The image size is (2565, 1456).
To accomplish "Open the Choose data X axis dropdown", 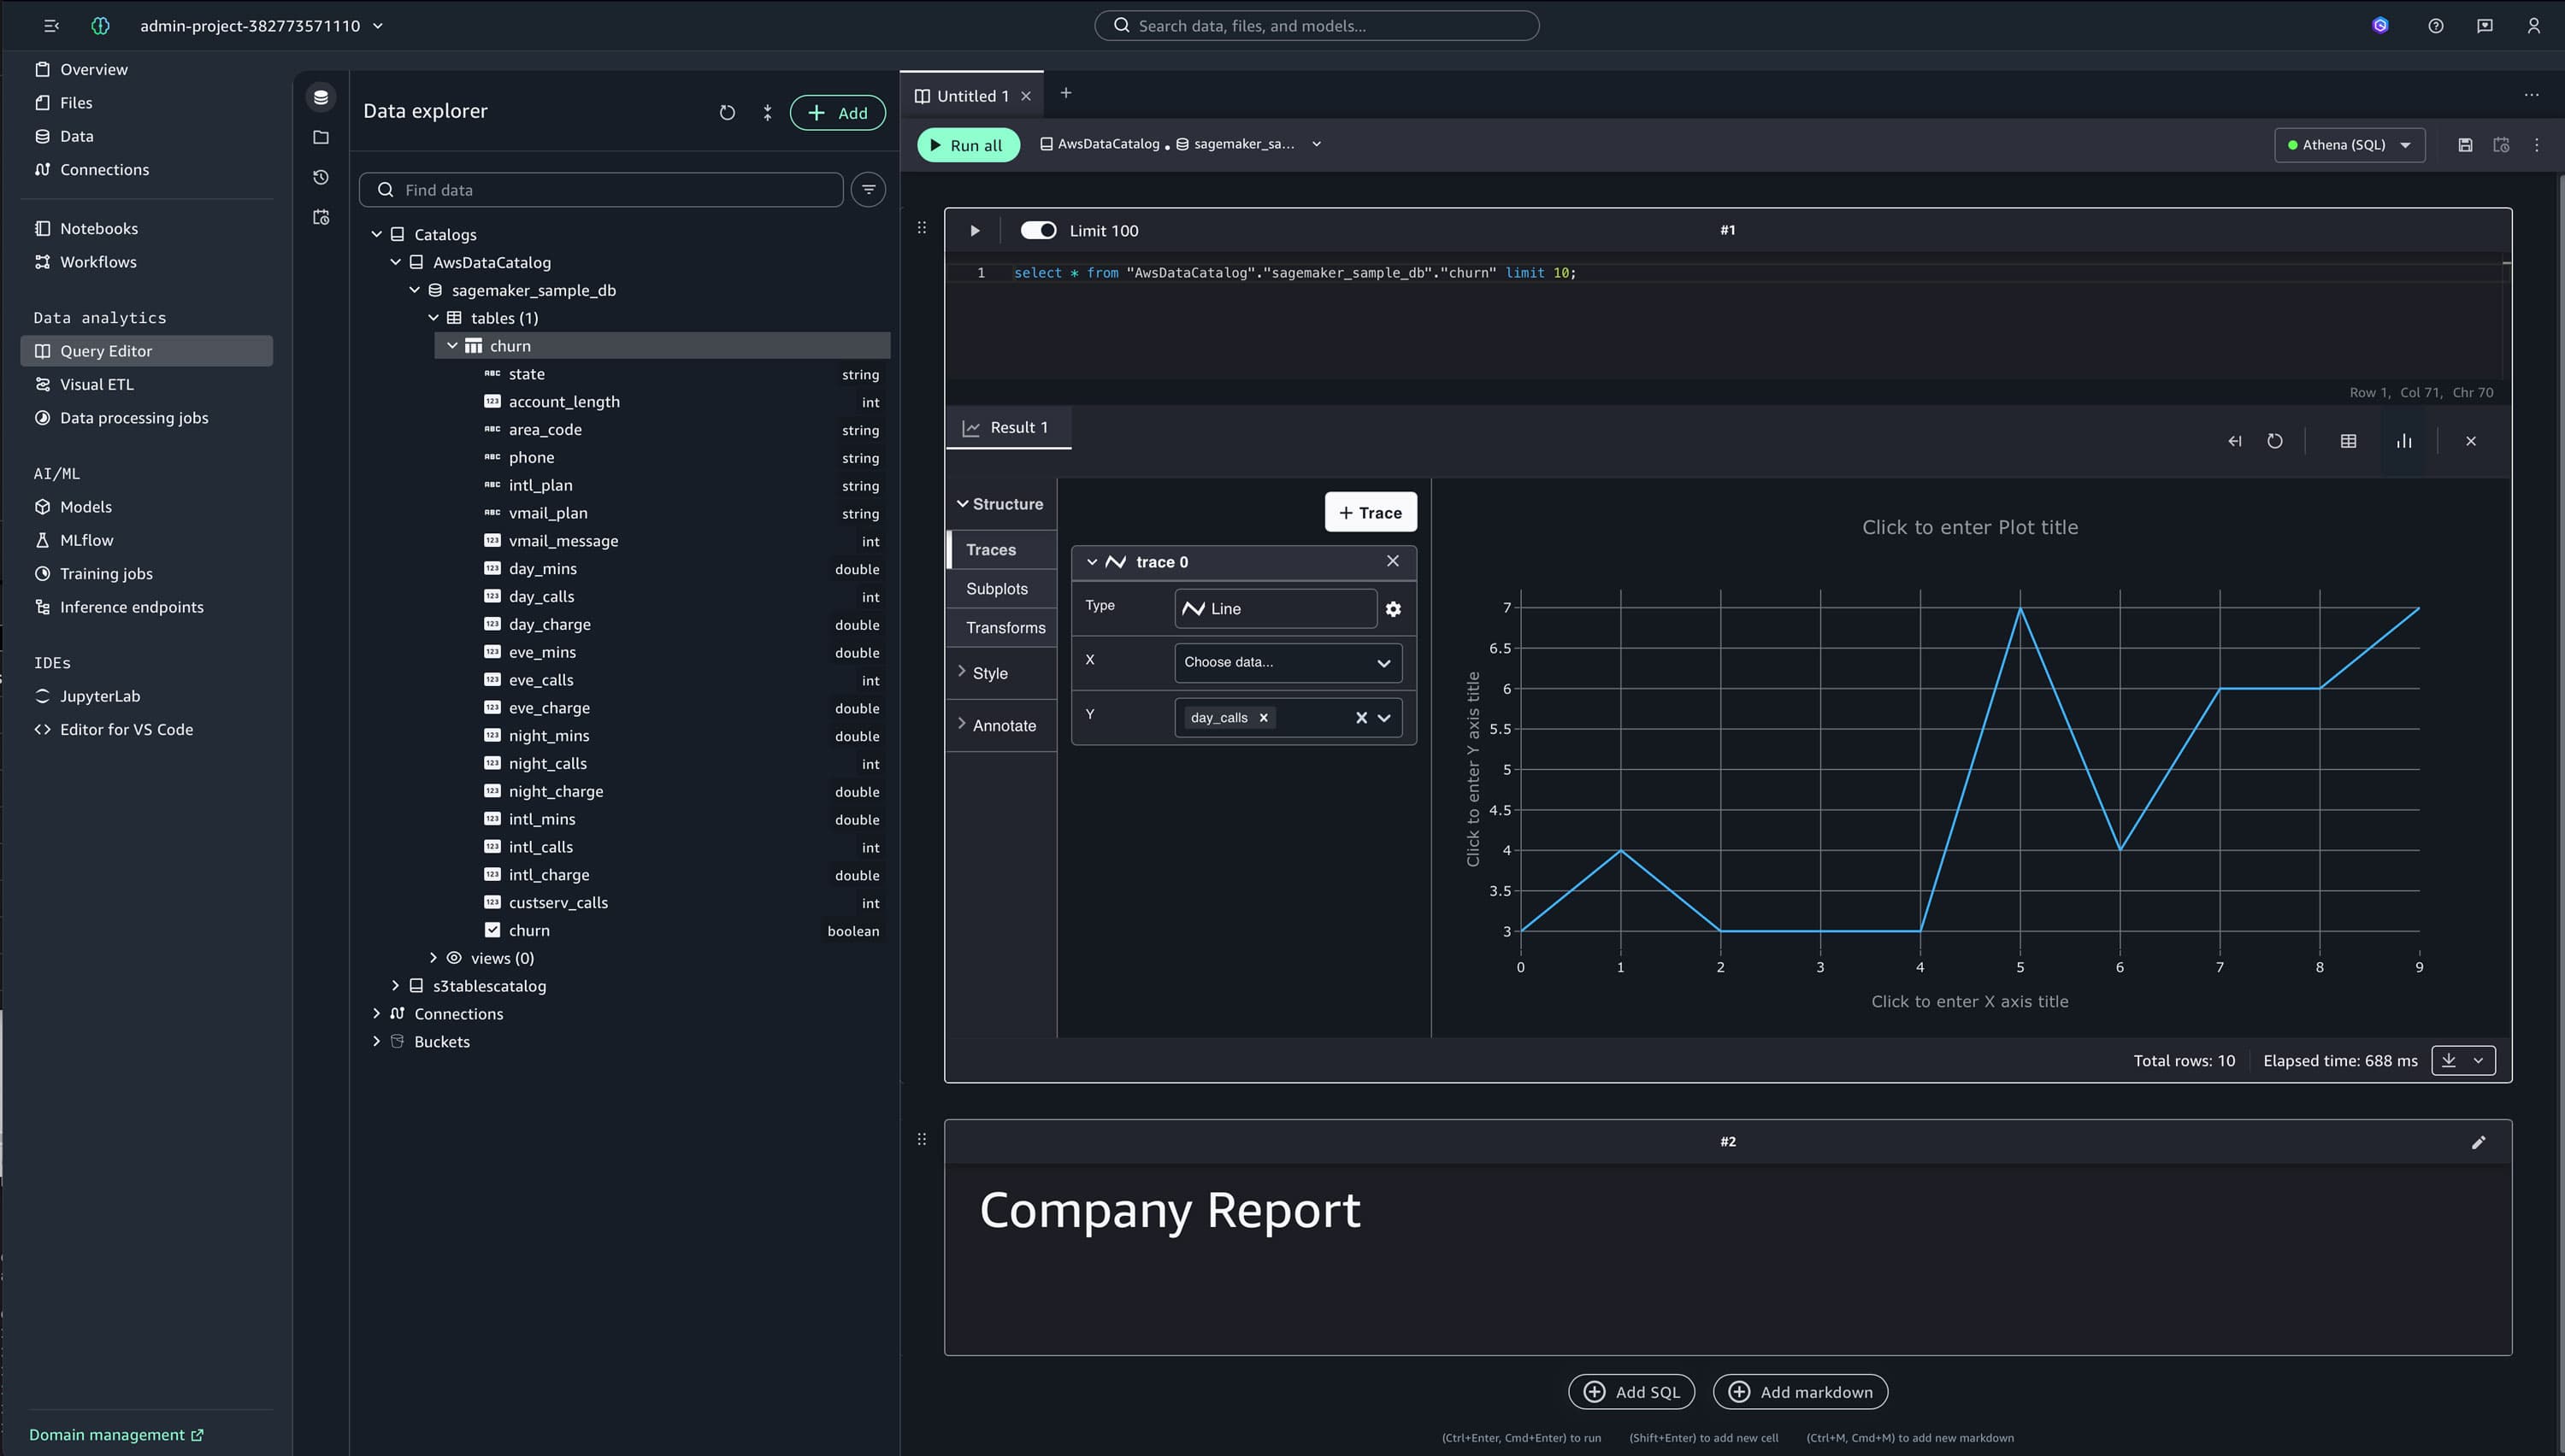I will pos(1288,662).
